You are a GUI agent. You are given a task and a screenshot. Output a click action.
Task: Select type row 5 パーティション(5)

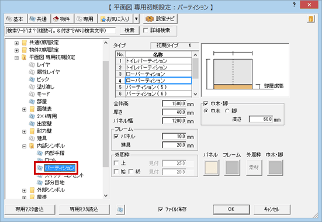click(158, 87)
